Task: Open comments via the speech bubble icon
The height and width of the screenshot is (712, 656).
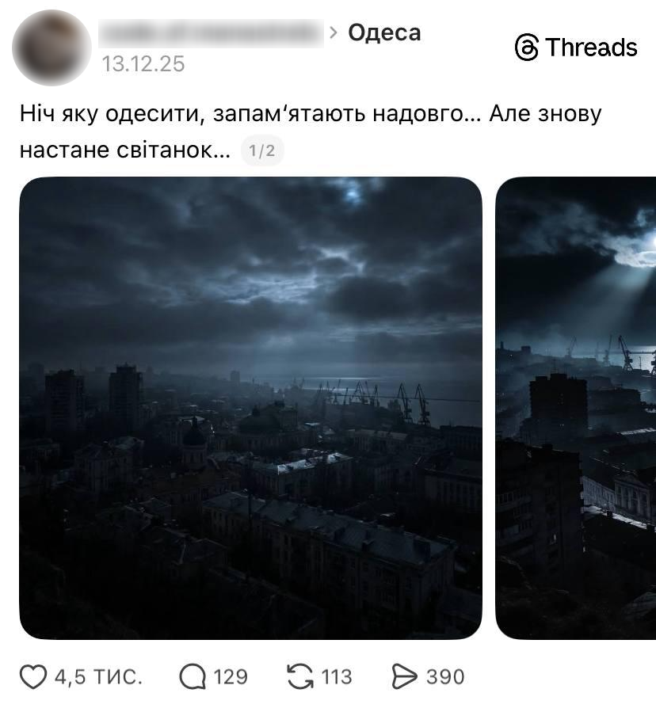Action: (x=193, y=677)
